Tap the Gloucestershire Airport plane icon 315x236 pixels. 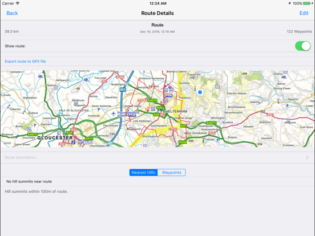[114, 114]
